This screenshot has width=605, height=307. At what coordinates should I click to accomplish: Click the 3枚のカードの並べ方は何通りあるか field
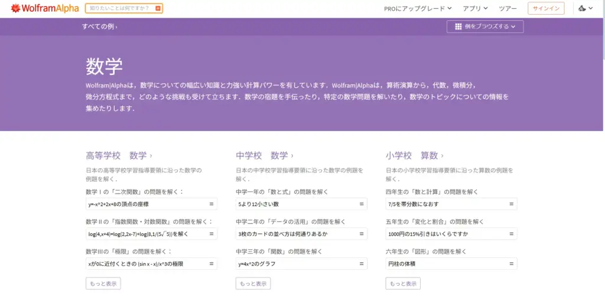click(301, 234)
